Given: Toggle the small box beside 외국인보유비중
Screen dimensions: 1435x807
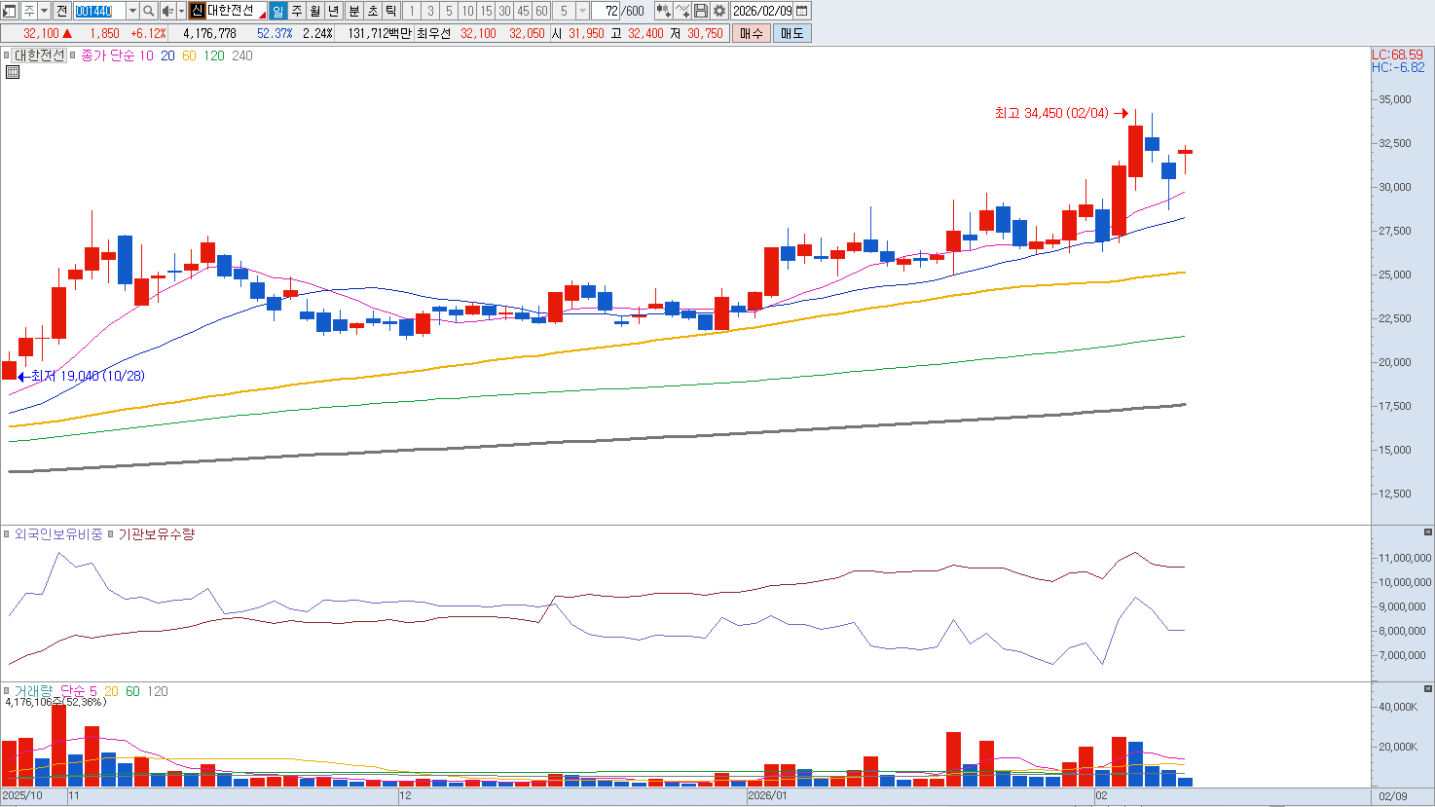Looking at the screenshot, I should 7,534.
